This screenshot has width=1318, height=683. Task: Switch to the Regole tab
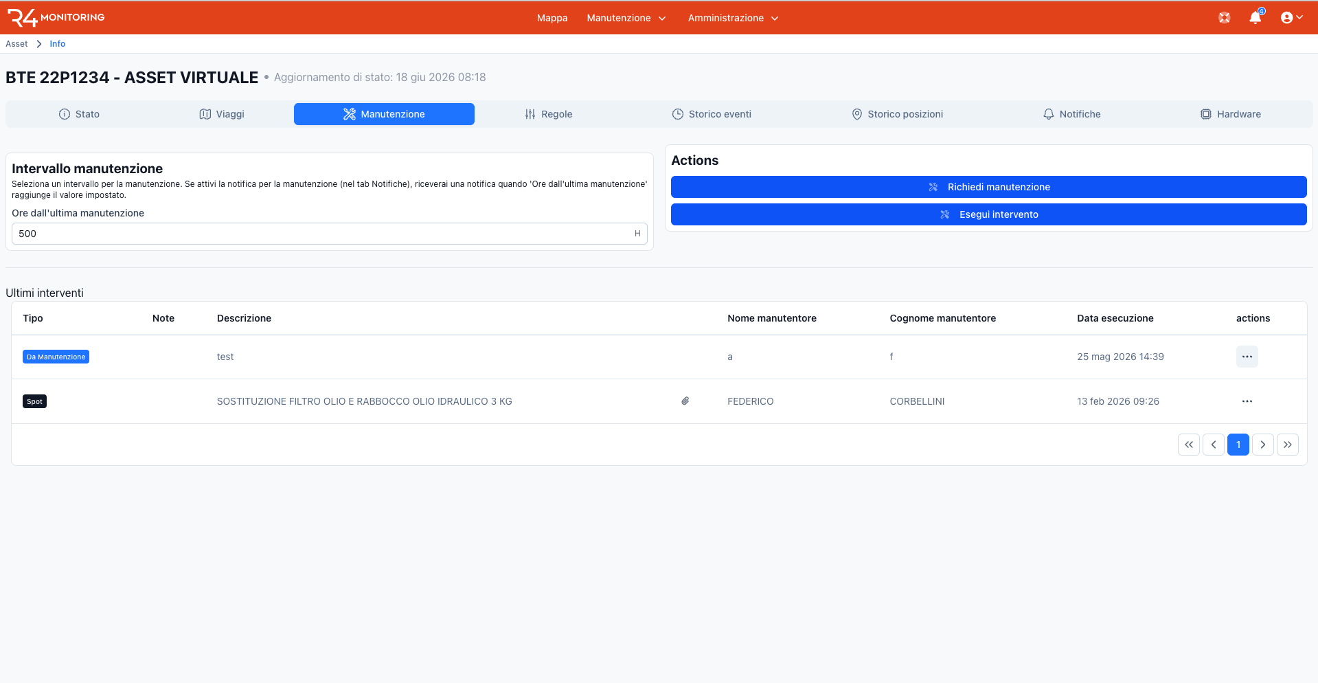tap(548, 114)
